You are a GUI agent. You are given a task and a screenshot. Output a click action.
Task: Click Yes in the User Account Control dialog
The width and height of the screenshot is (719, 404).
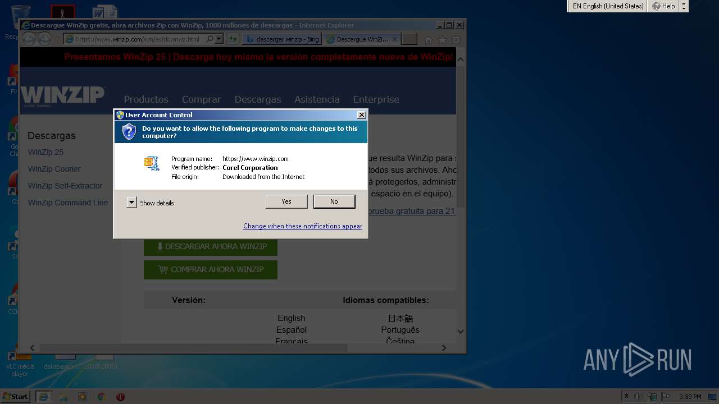point(286,201)
